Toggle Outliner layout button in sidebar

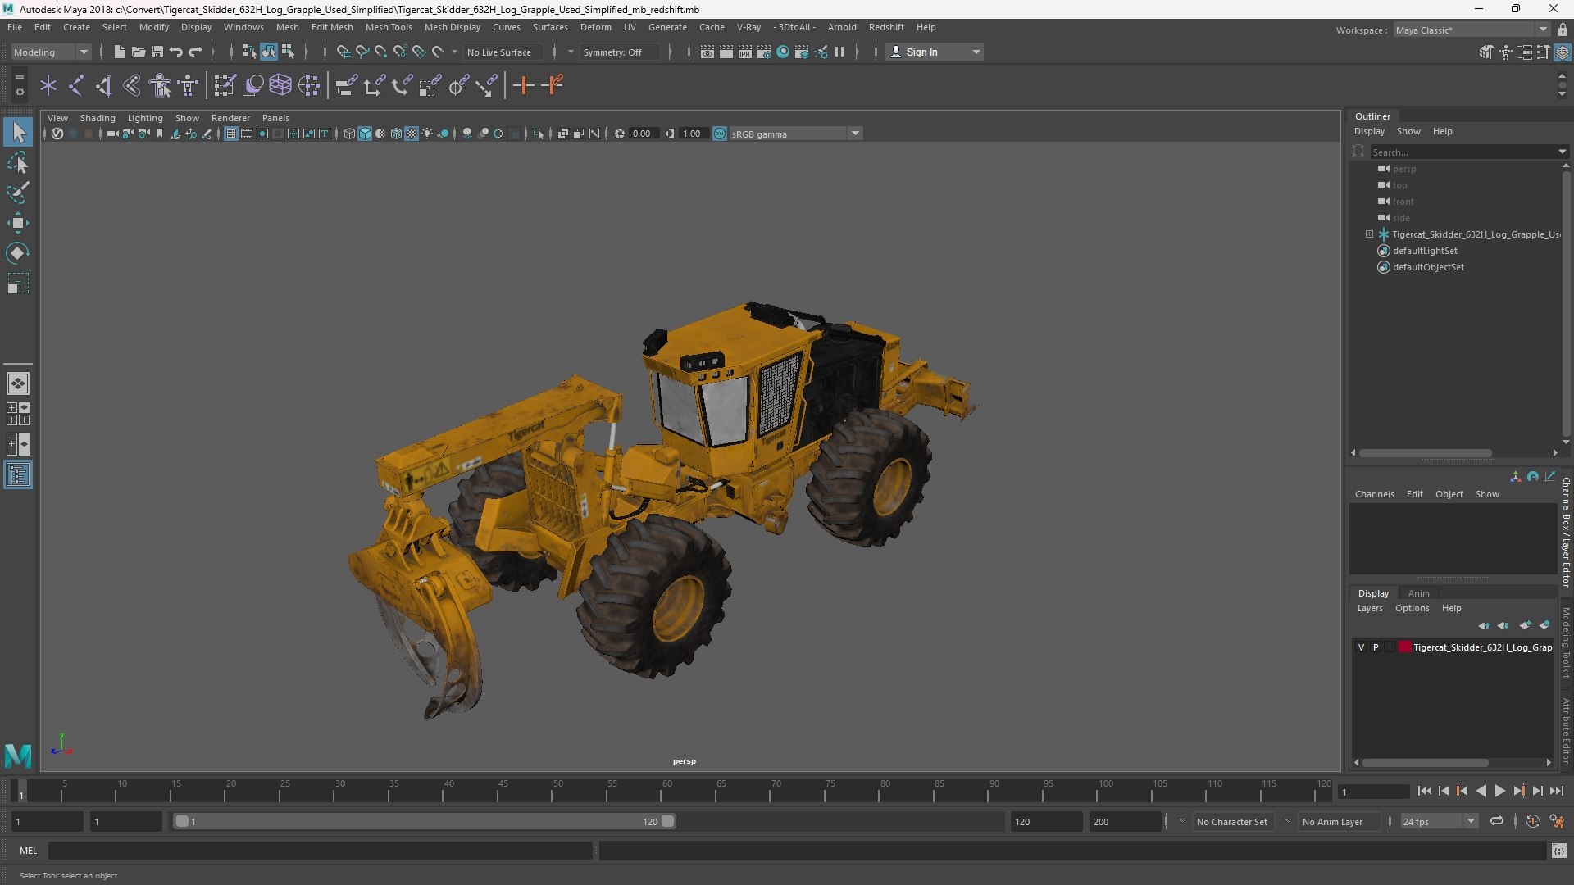click(18, 474)
